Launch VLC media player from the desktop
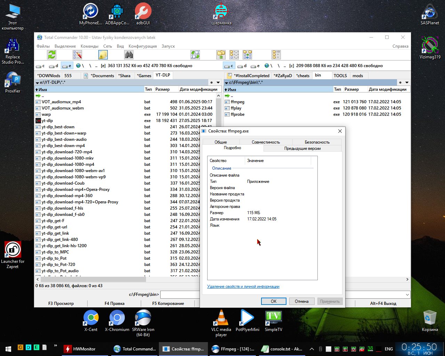Screen dimensions: 445x356 click(221, 318)
